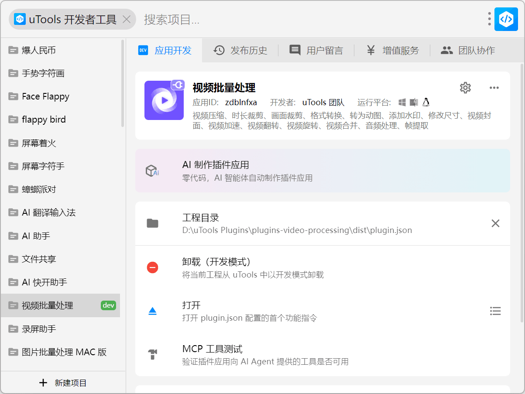The width and height of the screenshot is (525, 394).
Task: Open the 团队协作 tab
Action: click(468, 51)
